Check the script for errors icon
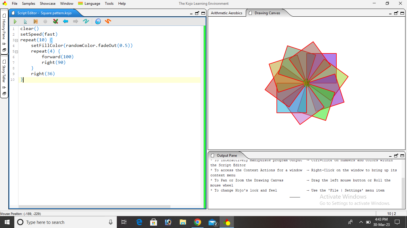Viewport: 407px width, 228px height. click(x=55, y=21)
